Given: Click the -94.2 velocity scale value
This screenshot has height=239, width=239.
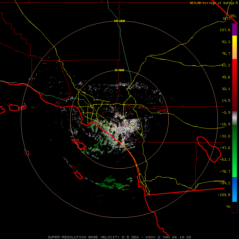Looking at the screenshot, I should point(225,183).
